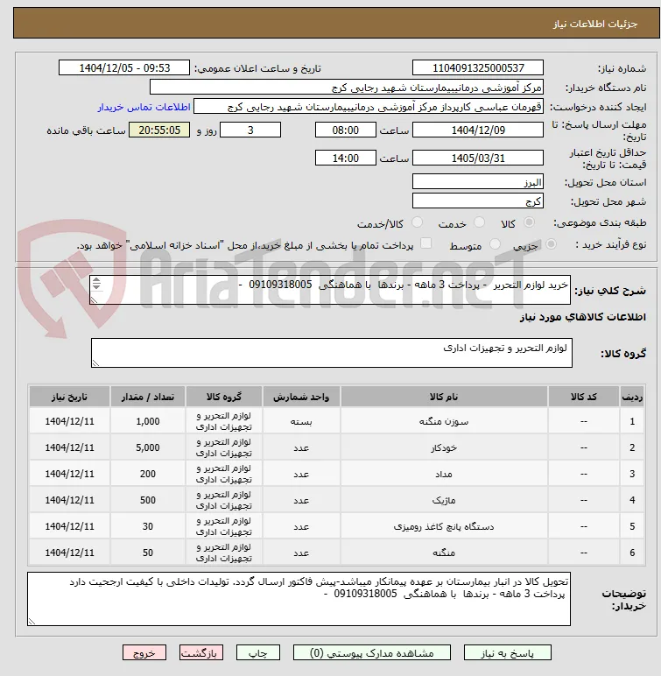
Task: Select the خدمت radio button
Action: (479, 222)
